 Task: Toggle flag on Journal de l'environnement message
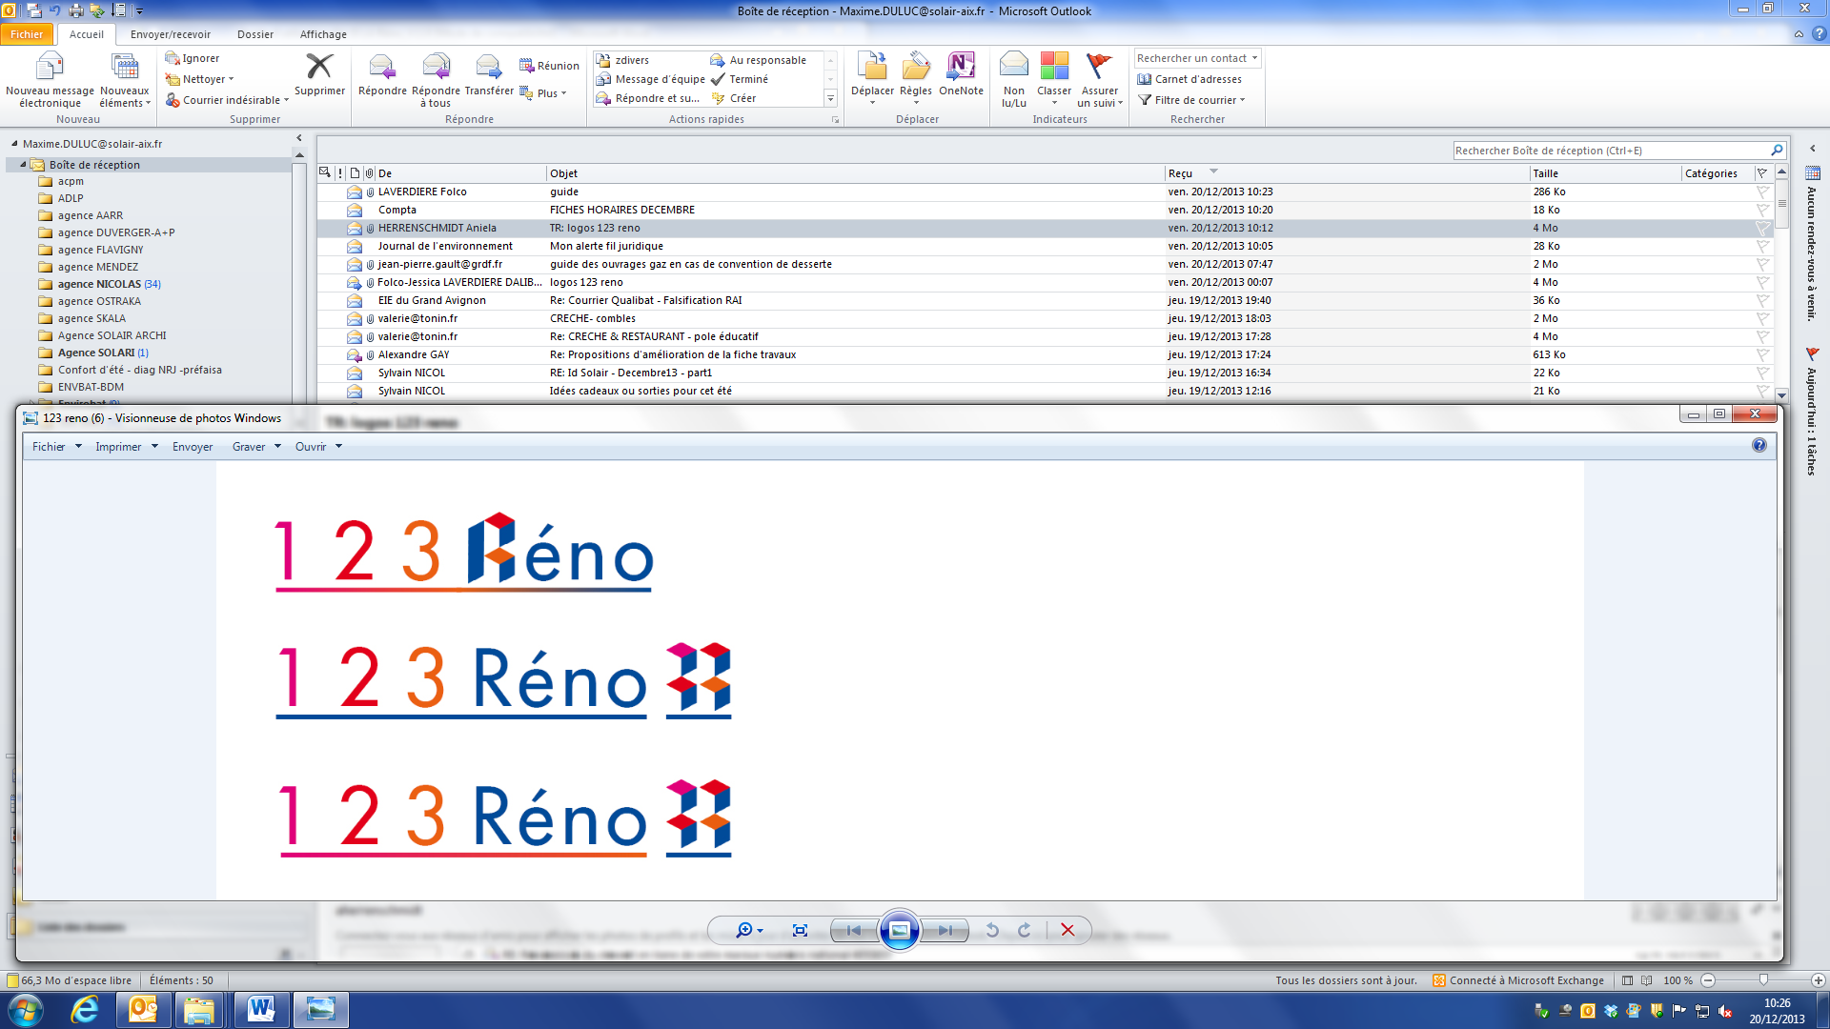(1762, 247)
